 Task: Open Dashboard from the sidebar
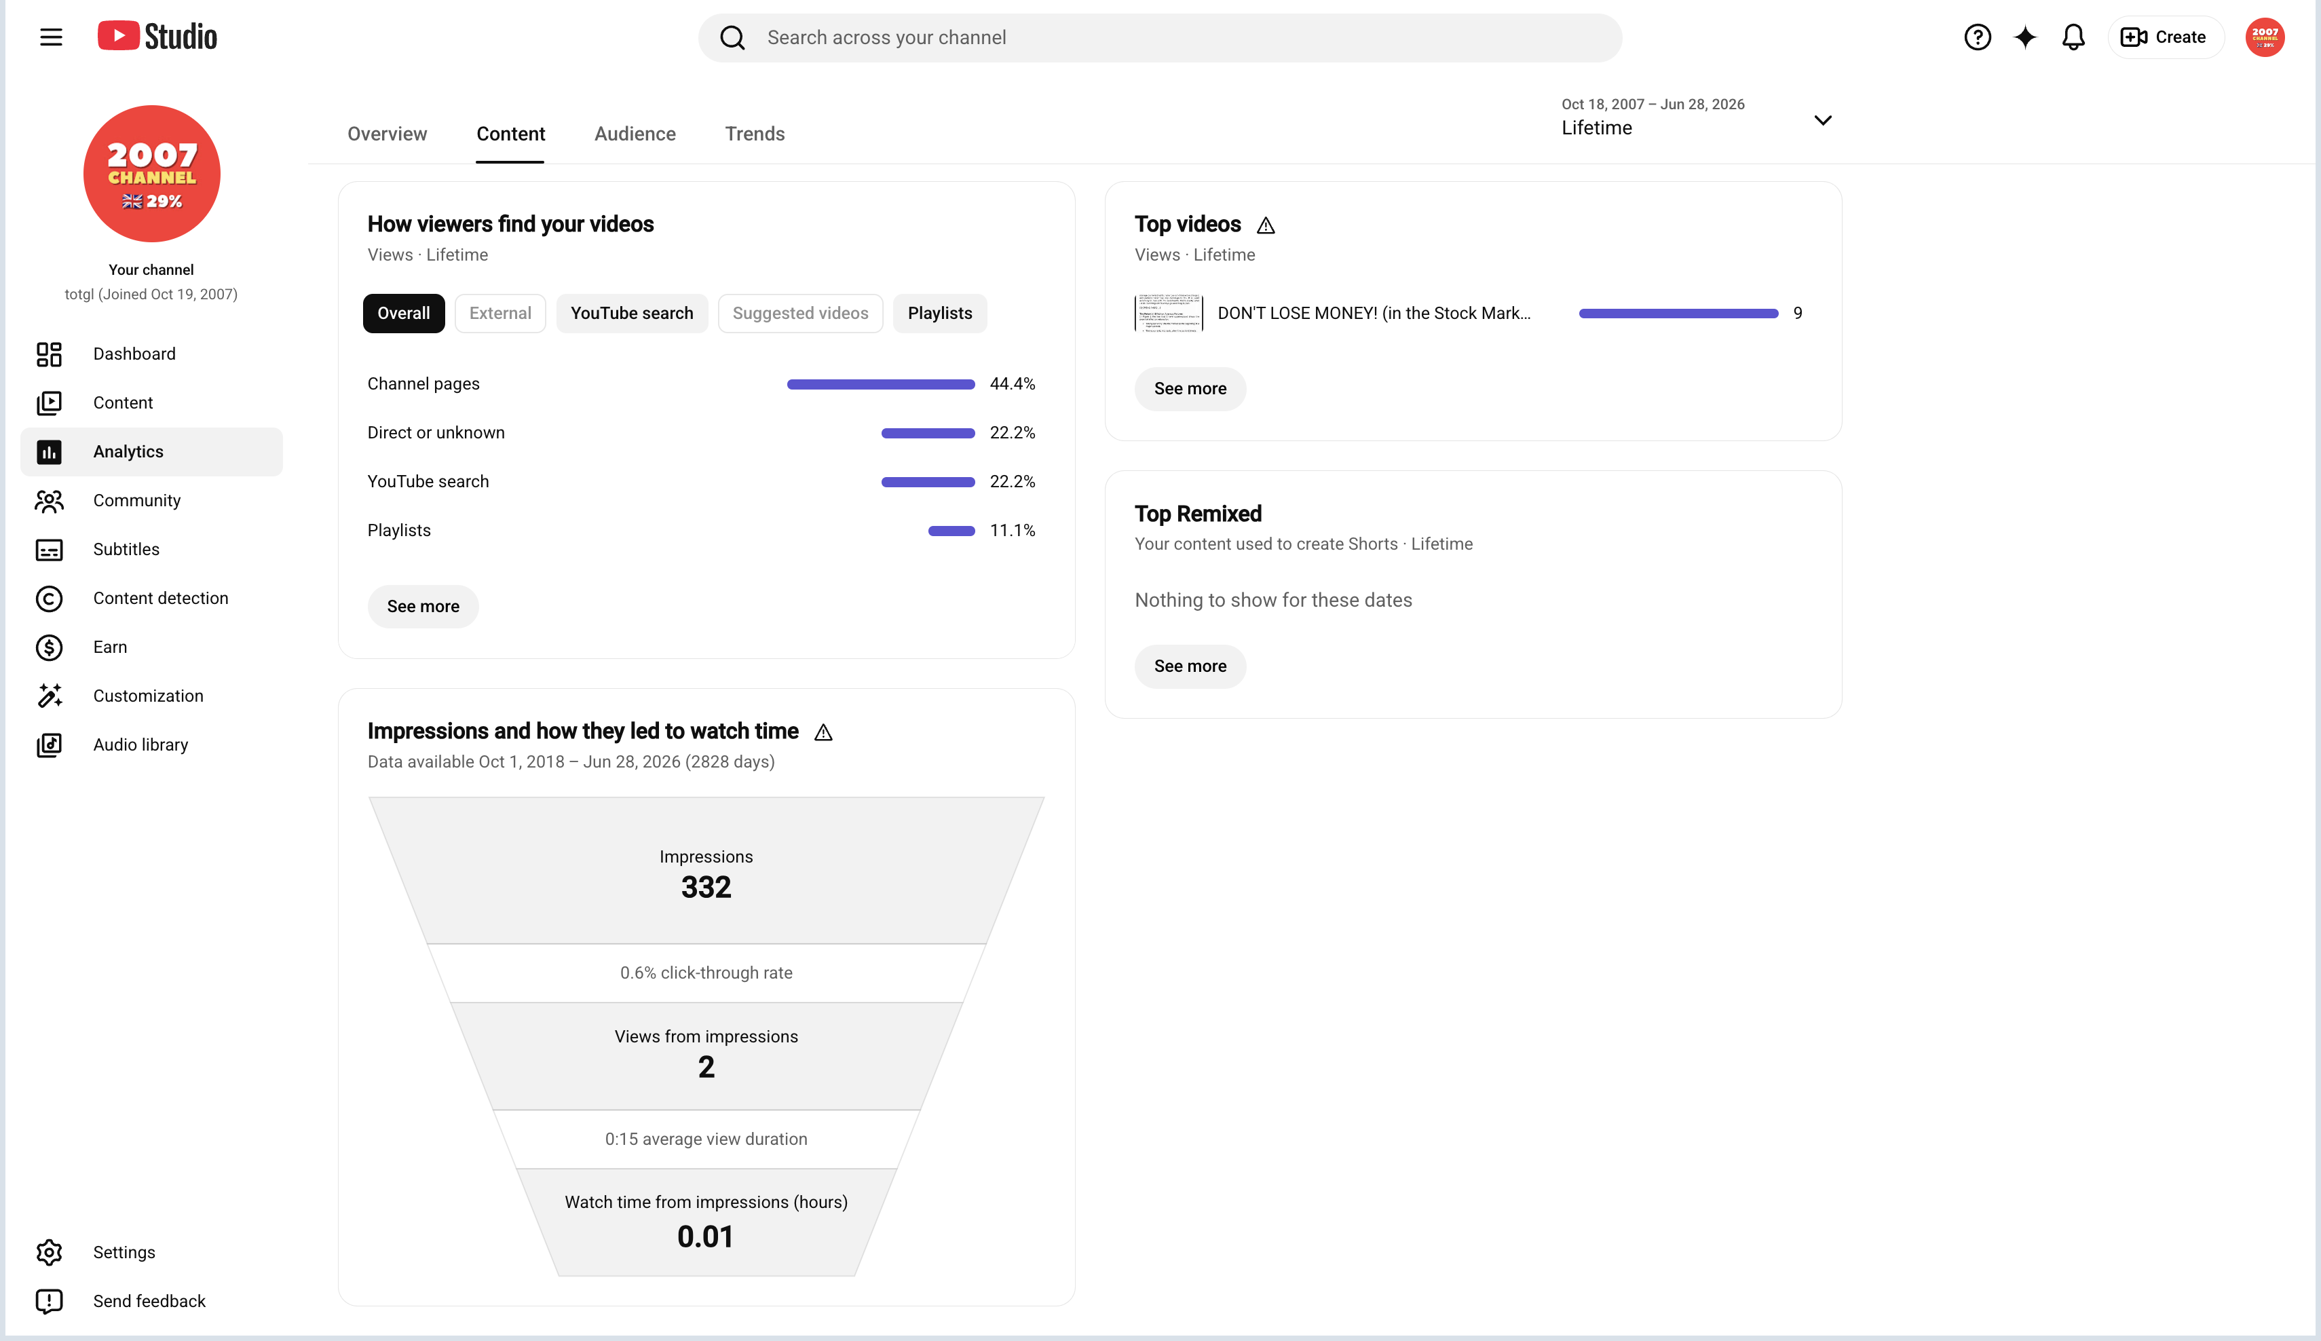coord(151,354)
